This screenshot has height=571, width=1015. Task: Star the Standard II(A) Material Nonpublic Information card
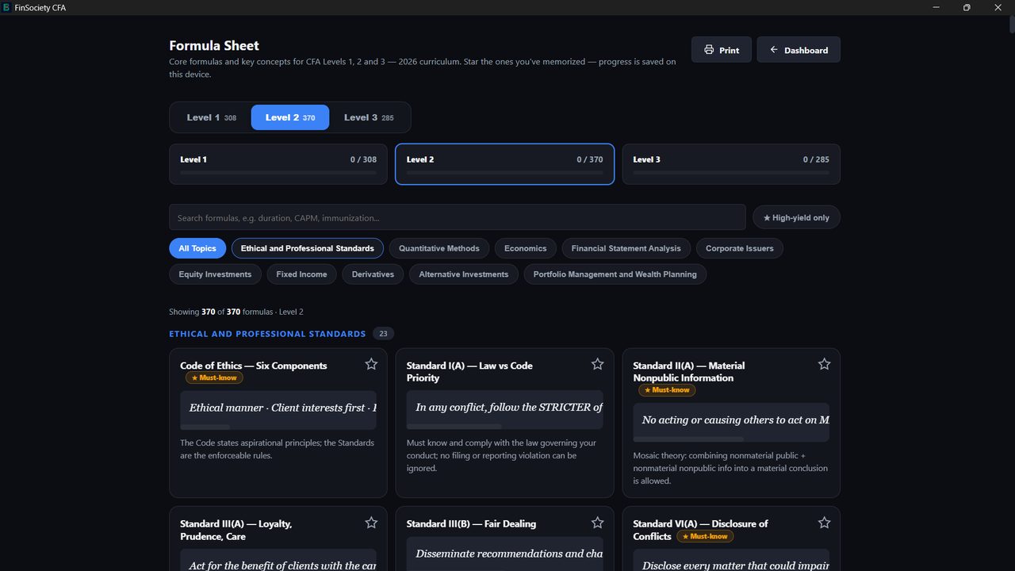coord(824,364)
